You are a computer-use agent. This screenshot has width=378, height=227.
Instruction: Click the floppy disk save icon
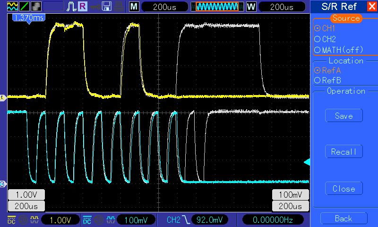pyautogui.click(x=107, y=7)
